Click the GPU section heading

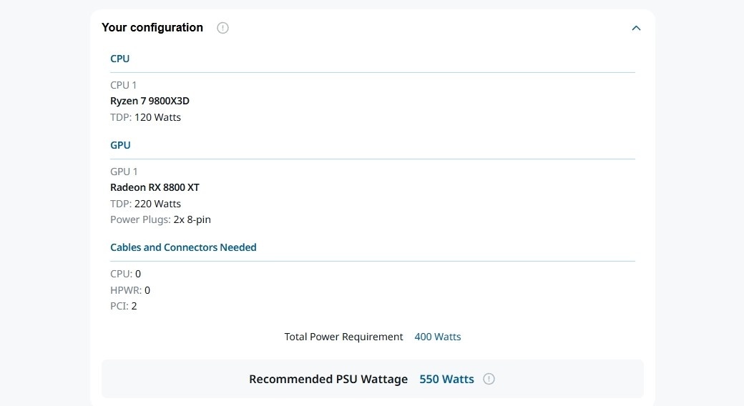pos(120,145)
